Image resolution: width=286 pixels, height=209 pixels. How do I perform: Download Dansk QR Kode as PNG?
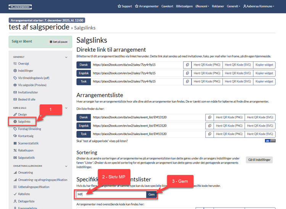(x=206, y=65)
